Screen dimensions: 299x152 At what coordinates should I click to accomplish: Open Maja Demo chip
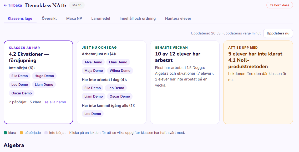94,70
